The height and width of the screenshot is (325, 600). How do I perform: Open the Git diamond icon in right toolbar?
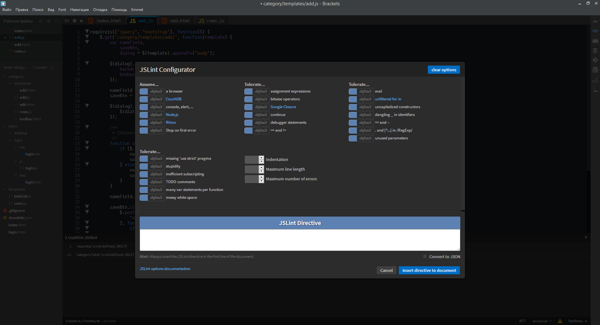[595, 60]
